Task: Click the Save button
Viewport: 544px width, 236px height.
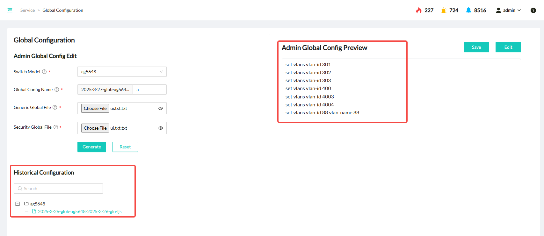Action: pyautogui.click(x=476, y=47)
